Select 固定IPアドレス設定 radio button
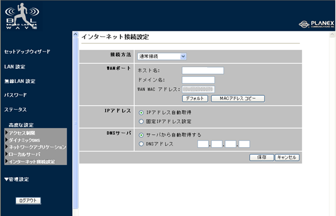The width and height of the screenshot is (336, 216). tap(141, 121)
